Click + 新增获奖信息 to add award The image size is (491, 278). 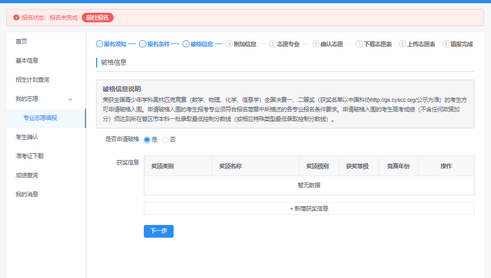pos(309,209)
